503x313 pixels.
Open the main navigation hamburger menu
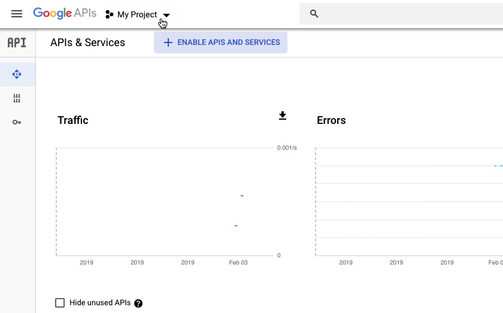pyautogui.click(x=17, y=14)
